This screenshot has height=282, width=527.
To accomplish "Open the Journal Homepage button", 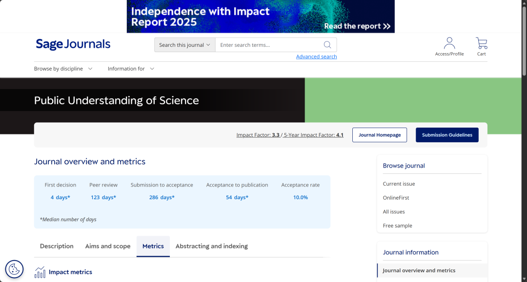I will [x=380, y=135].
